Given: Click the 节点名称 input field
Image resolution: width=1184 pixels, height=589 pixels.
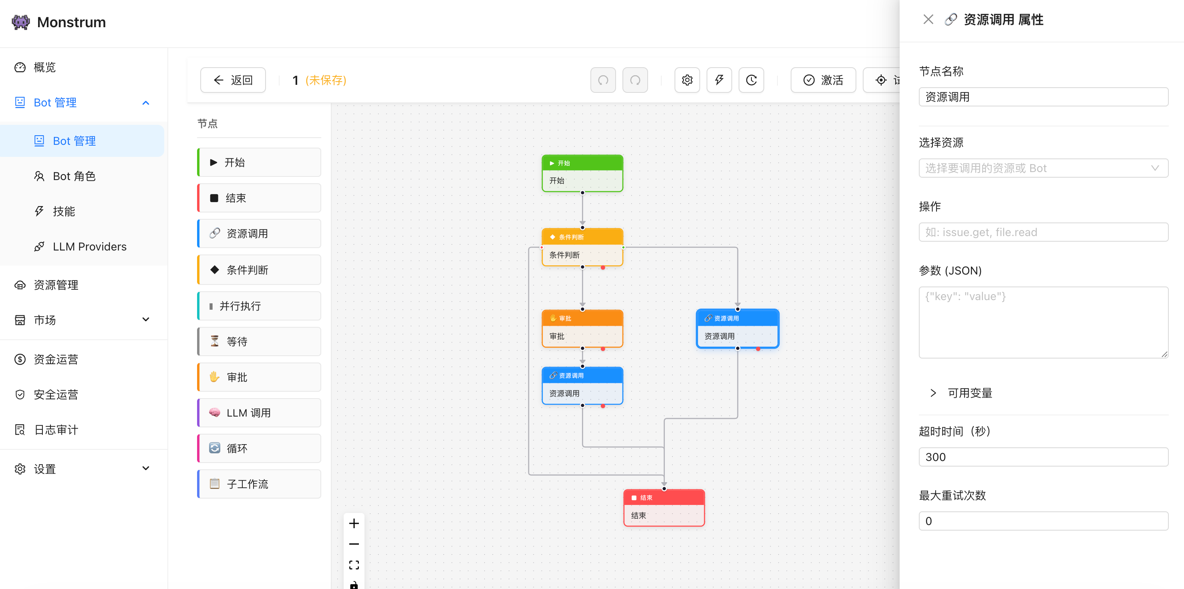Looking at the screenshot, I should click(1043, 97).
